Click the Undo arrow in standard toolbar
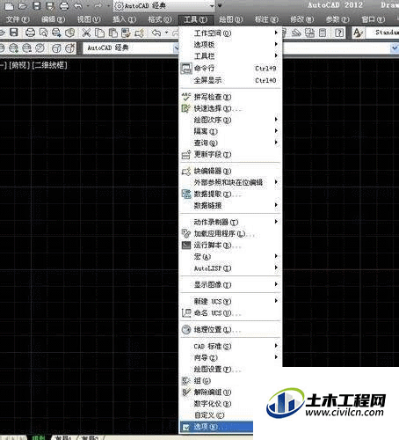This screenshot has height=440, width=399. 156,33
